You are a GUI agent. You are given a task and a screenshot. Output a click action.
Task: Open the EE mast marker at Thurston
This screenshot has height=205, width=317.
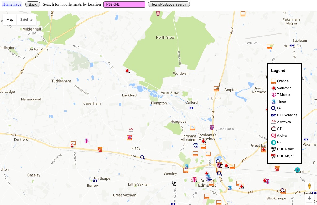pos(297,170)
